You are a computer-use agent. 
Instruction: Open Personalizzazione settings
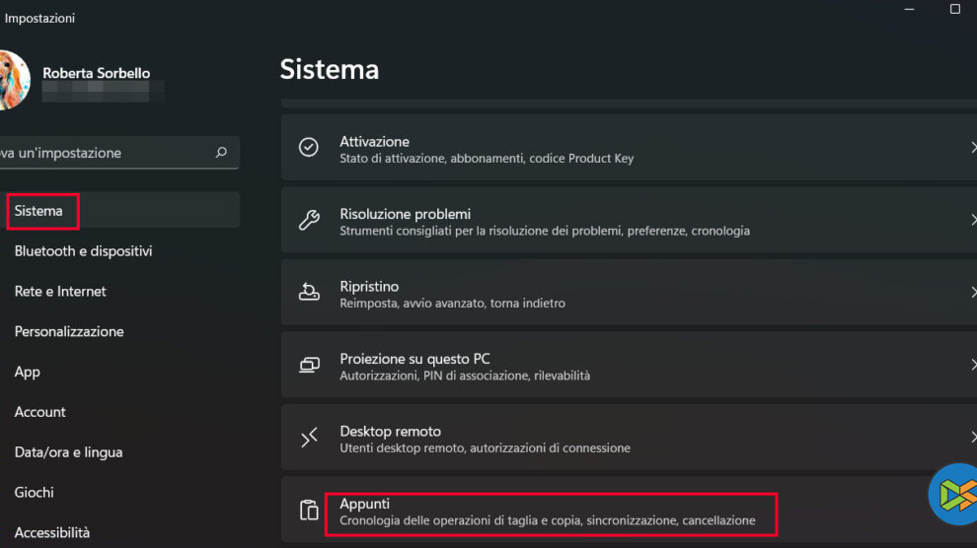tap(69, 332)
